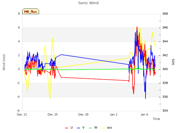177x133 pixels.
Task: Click the right sos axis title
Action: pyautogui.click(x=173, y=62)
